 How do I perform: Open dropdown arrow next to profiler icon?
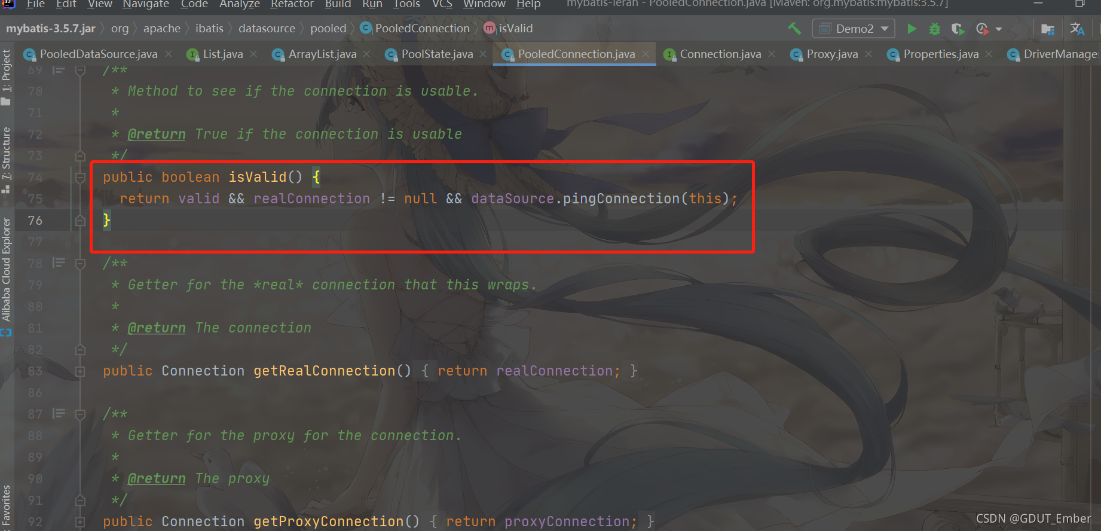point(999,29)
